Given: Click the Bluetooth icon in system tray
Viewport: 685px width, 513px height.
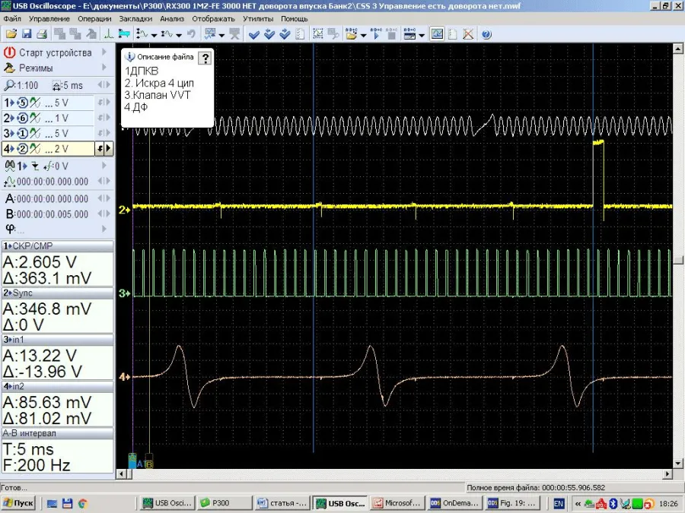Looking at the screenshot, I should coord(613,503).
